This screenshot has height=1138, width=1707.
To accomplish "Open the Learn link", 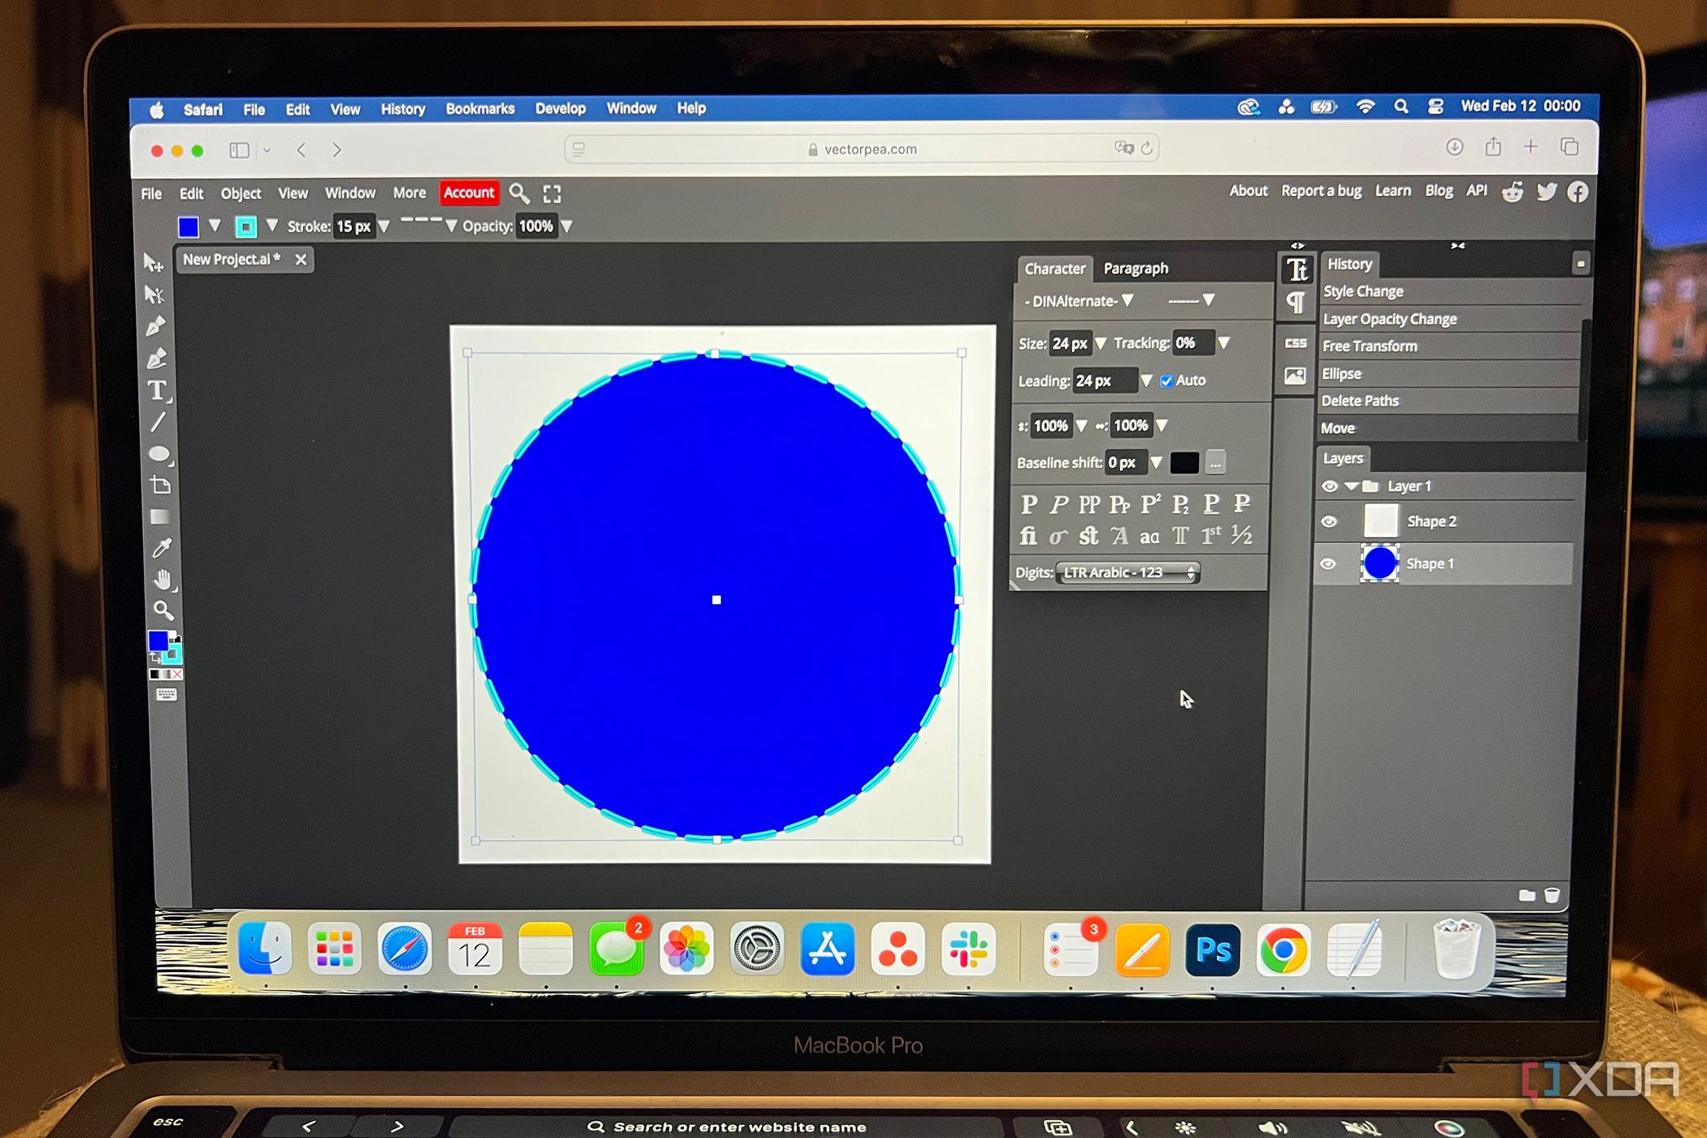I will (1392, 191).
